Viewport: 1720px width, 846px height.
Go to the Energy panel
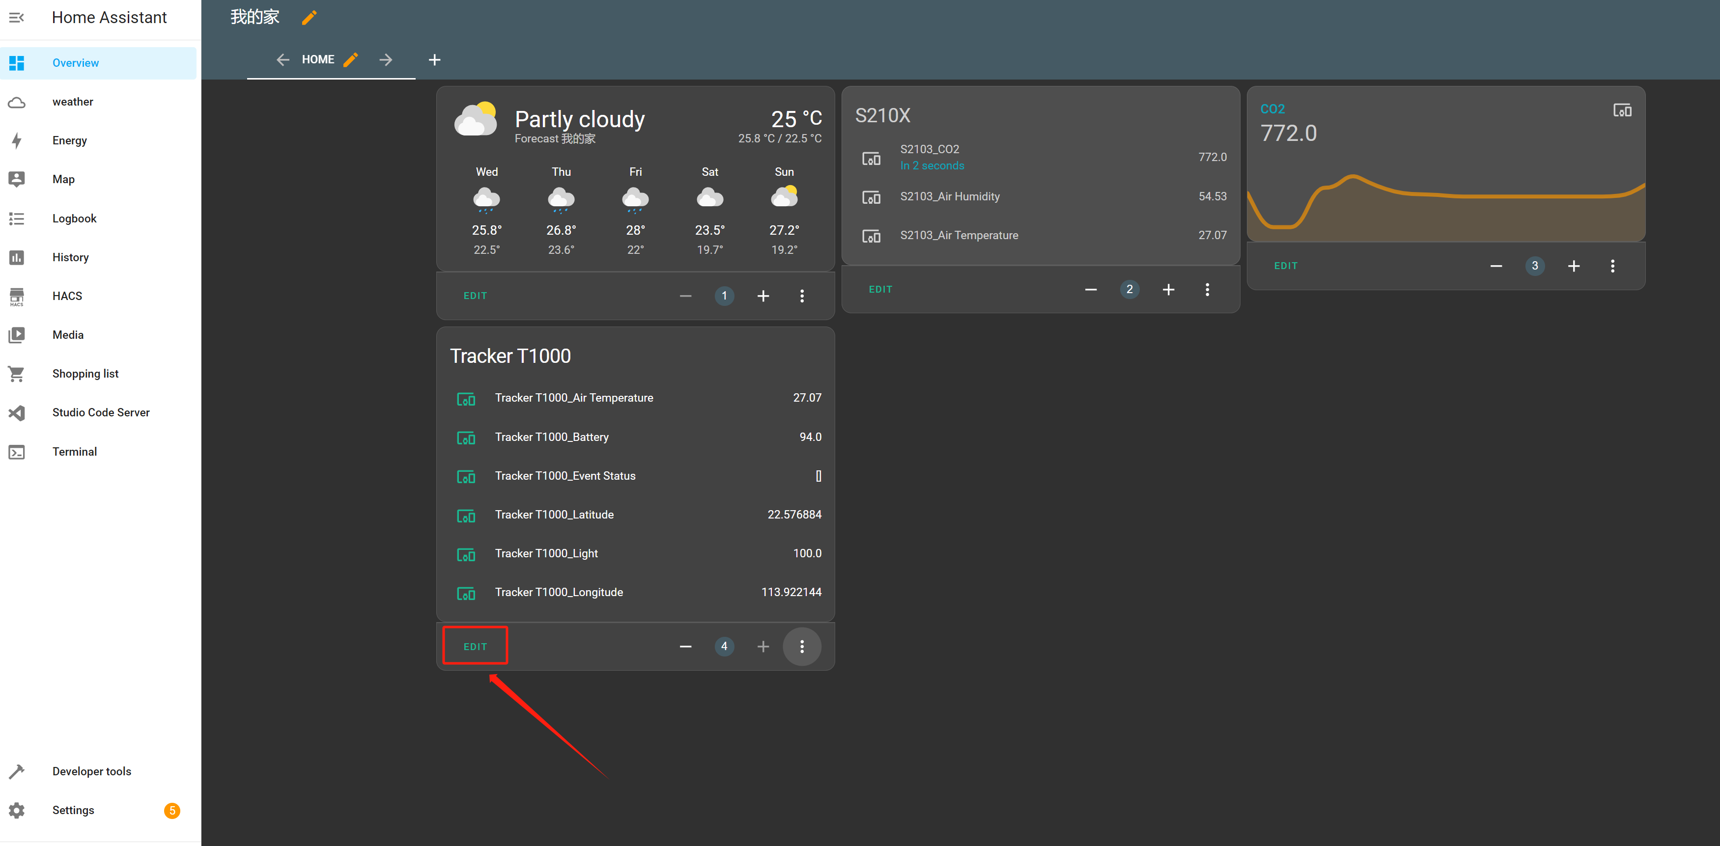tap(99, 140)
